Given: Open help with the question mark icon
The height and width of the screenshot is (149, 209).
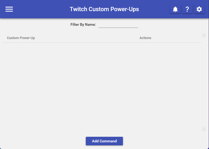Looking at the screenshot, I should click(187, 9).
